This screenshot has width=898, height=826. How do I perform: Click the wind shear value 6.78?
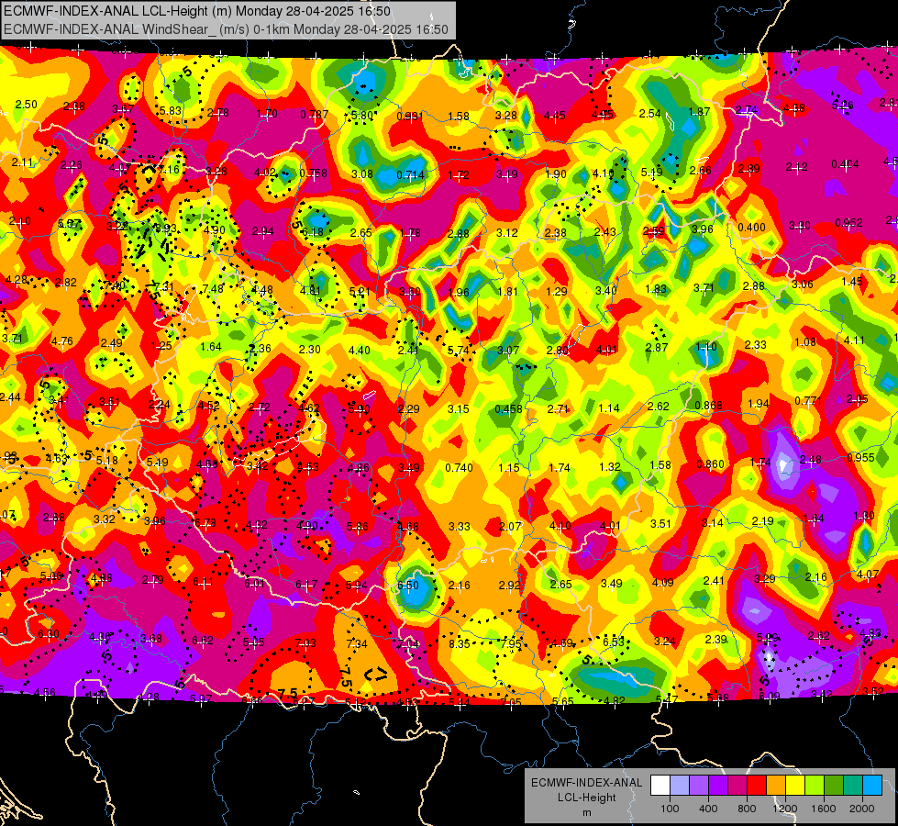tap(205, 523)
